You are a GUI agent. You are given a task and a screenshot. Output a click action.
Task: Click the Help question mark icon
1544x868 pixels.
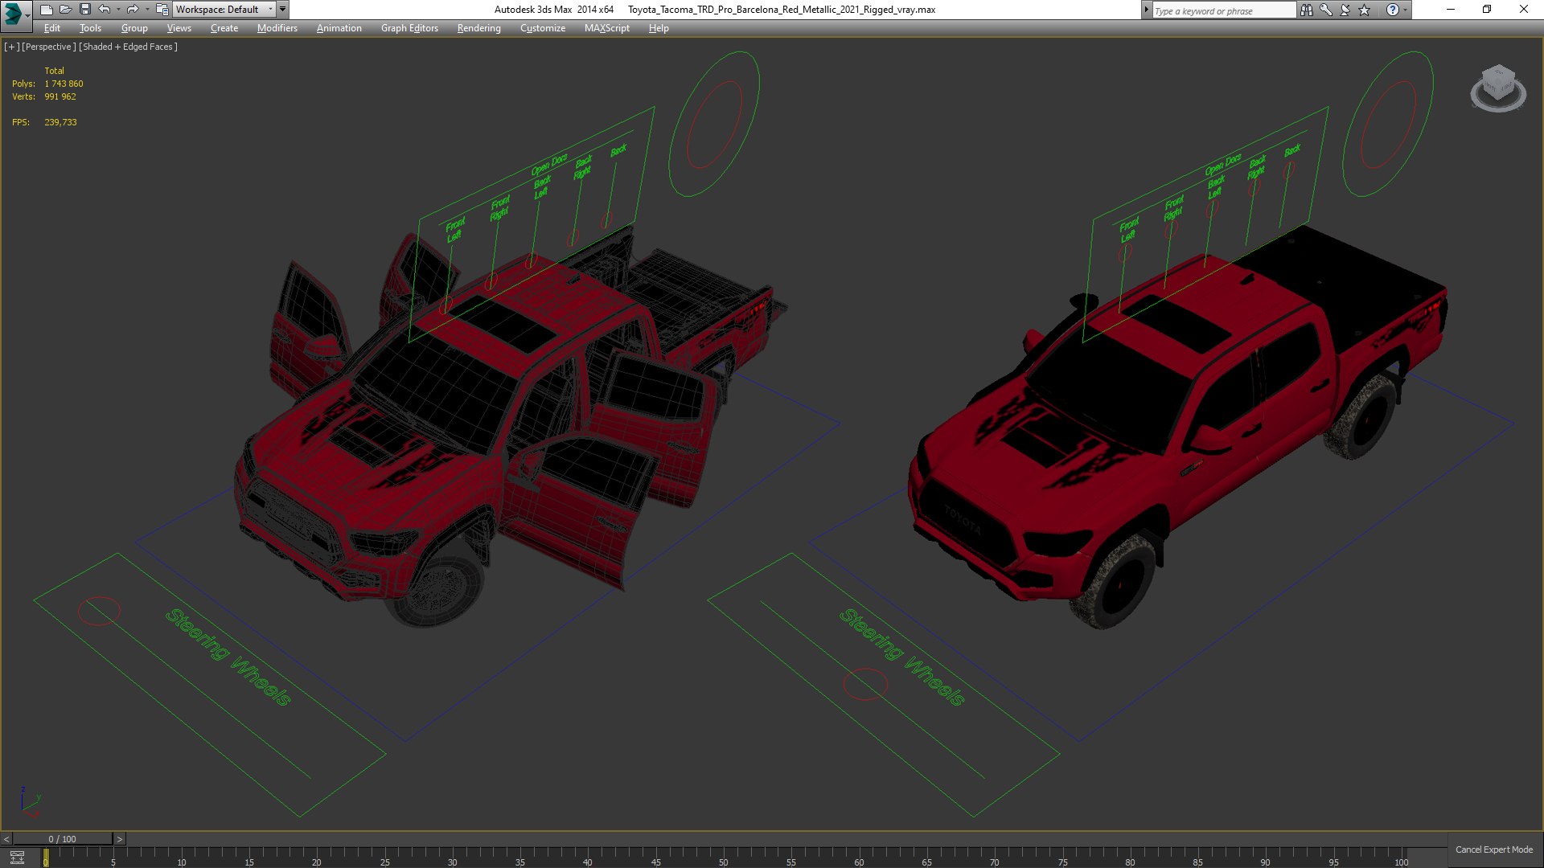[1393, 10]
